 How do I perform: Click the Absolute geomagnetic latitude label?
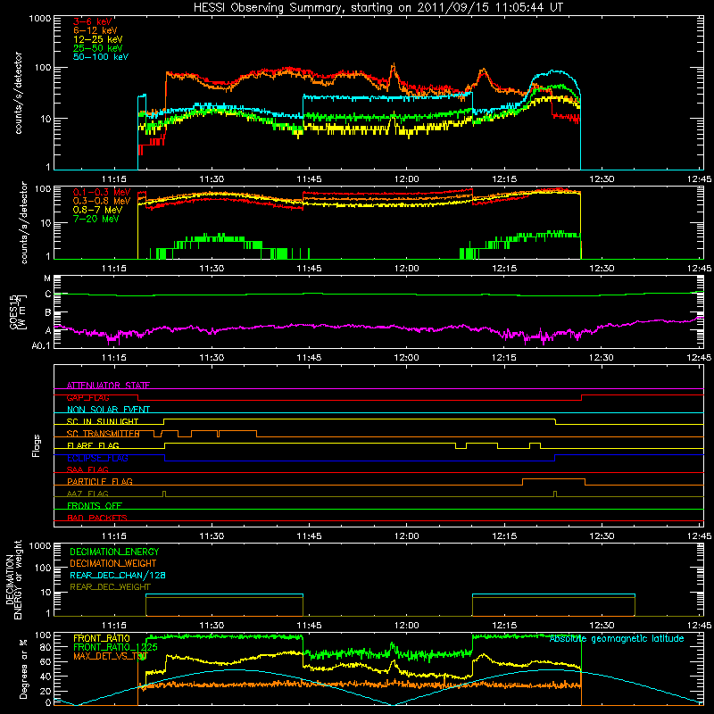coord(617,638)
